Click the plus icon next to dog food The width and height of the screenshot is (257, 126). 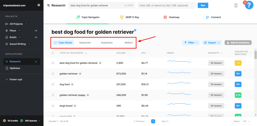72,84
